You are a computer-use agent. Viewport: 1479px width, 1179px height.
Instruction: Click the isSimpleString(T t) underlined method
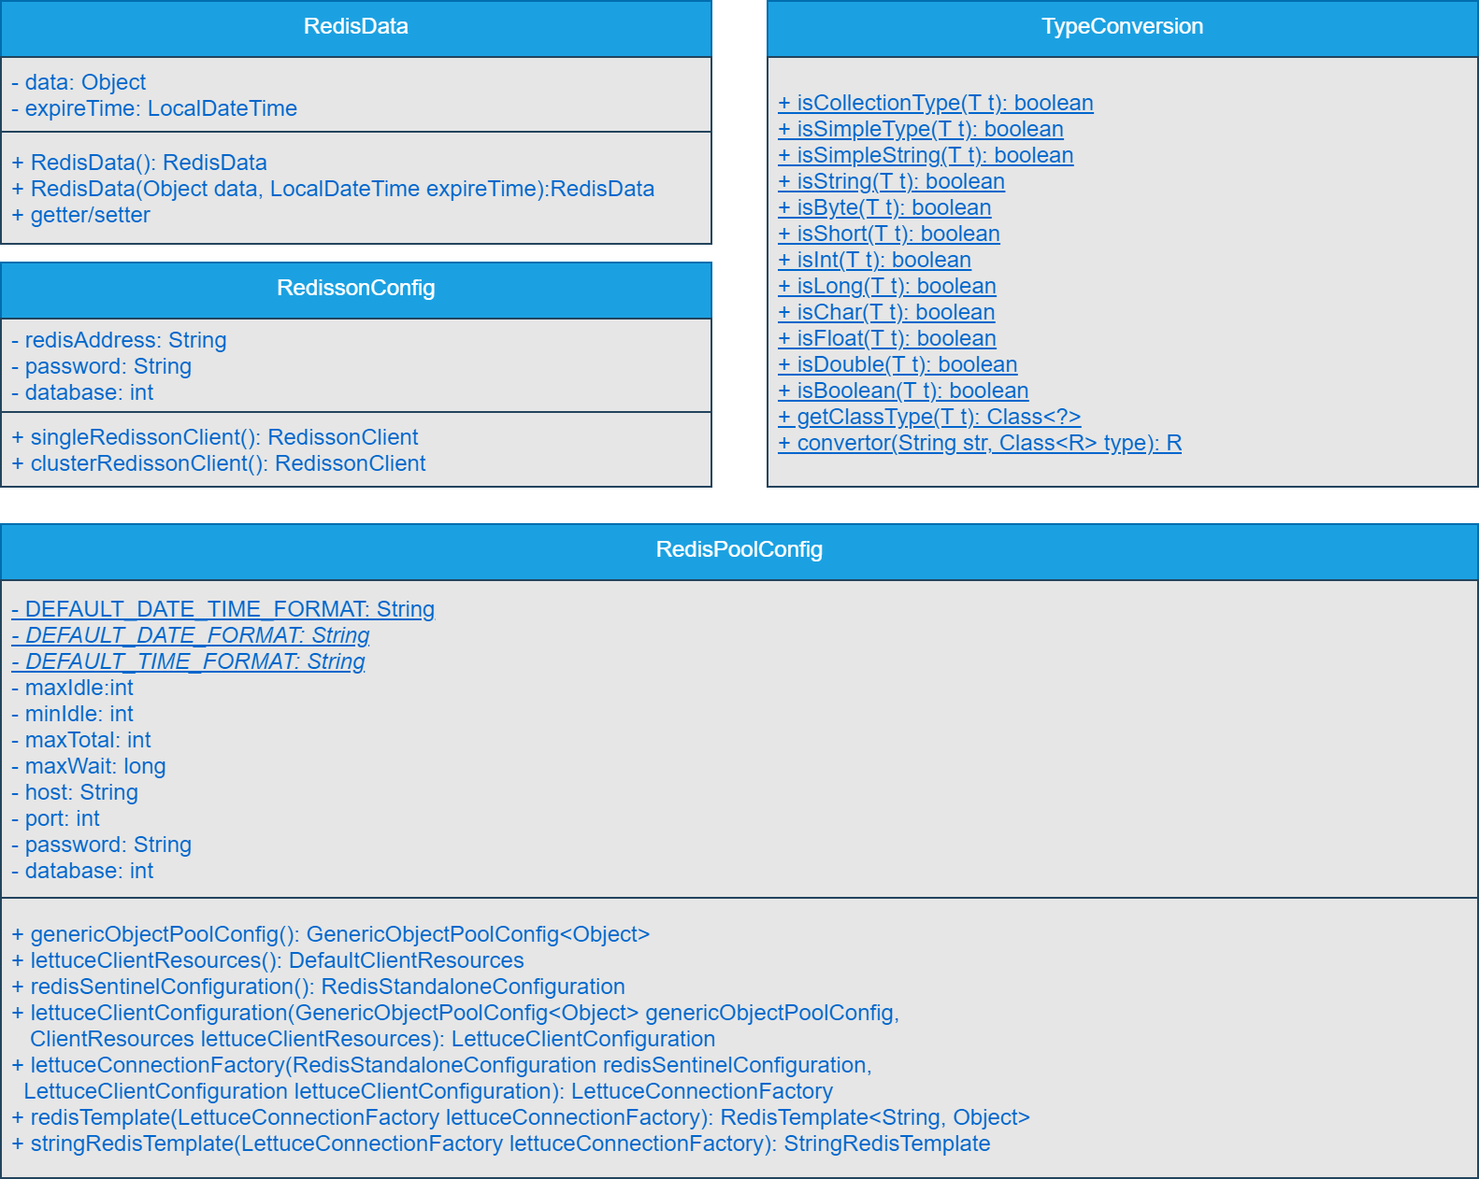pyautogui.click(x=926, y=156)
